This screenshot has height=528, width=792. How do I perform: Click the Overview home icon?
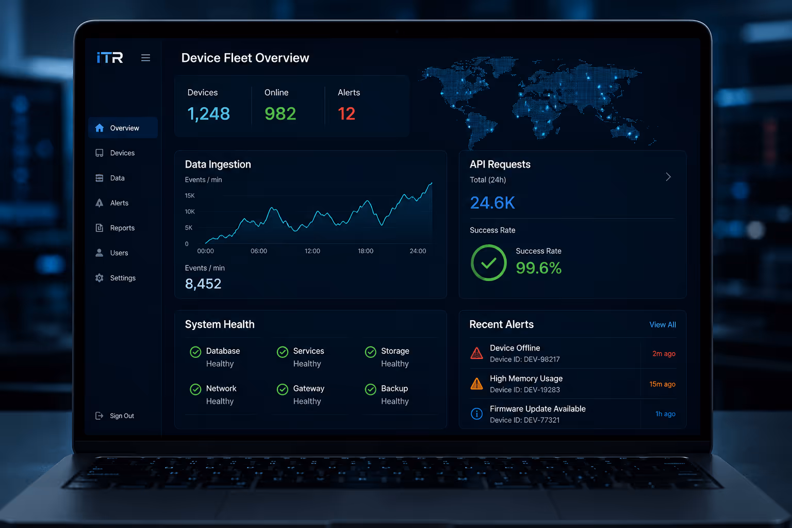tap(100, 128)
